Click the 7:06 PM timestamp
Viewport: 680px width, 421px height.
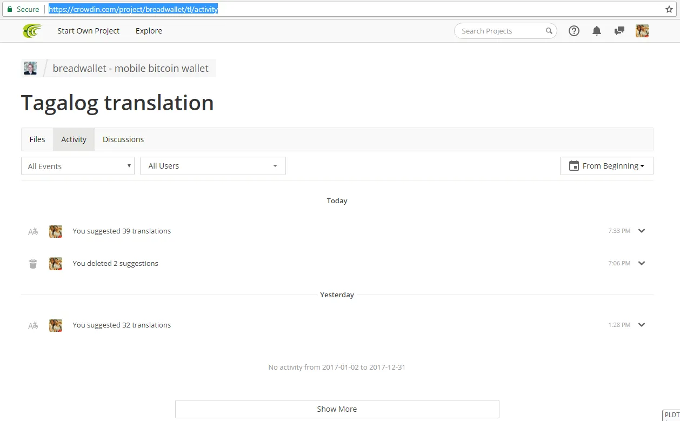pos(619,263)
